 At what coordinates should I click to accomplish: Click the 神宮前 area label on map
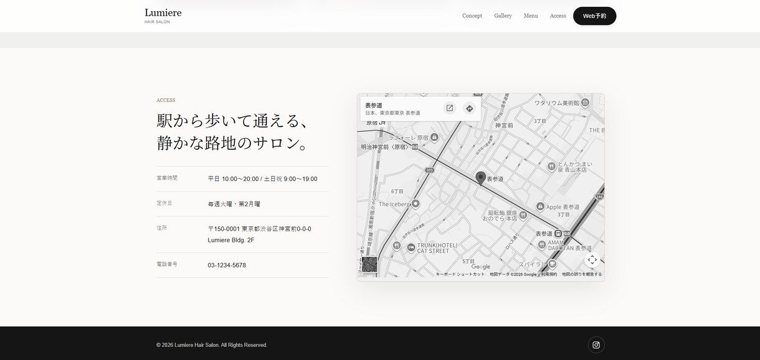(x=504, y=125)
